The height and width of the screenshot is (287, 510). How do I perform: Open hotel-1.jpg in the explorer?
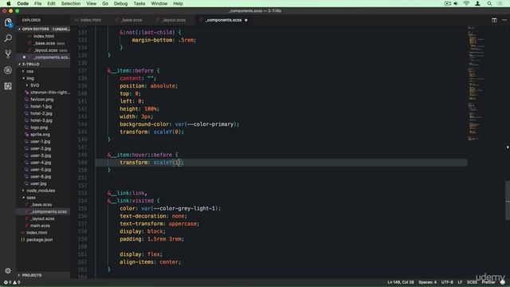click(41, 106)
